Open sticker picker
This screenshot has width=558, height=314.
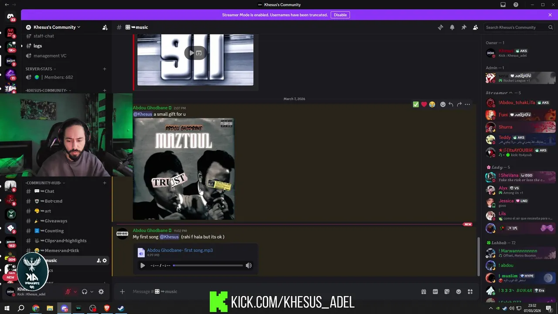click(447, 292)
